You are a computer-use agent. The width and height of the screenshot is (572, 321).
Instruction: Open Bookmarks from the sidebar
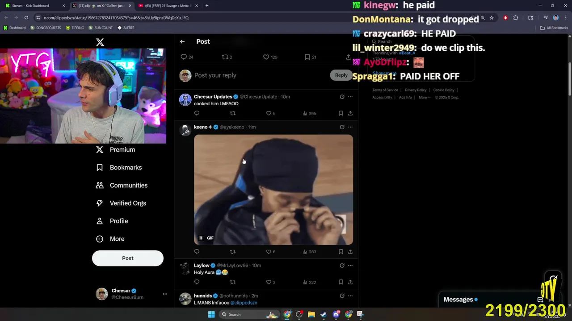(119, 168)
